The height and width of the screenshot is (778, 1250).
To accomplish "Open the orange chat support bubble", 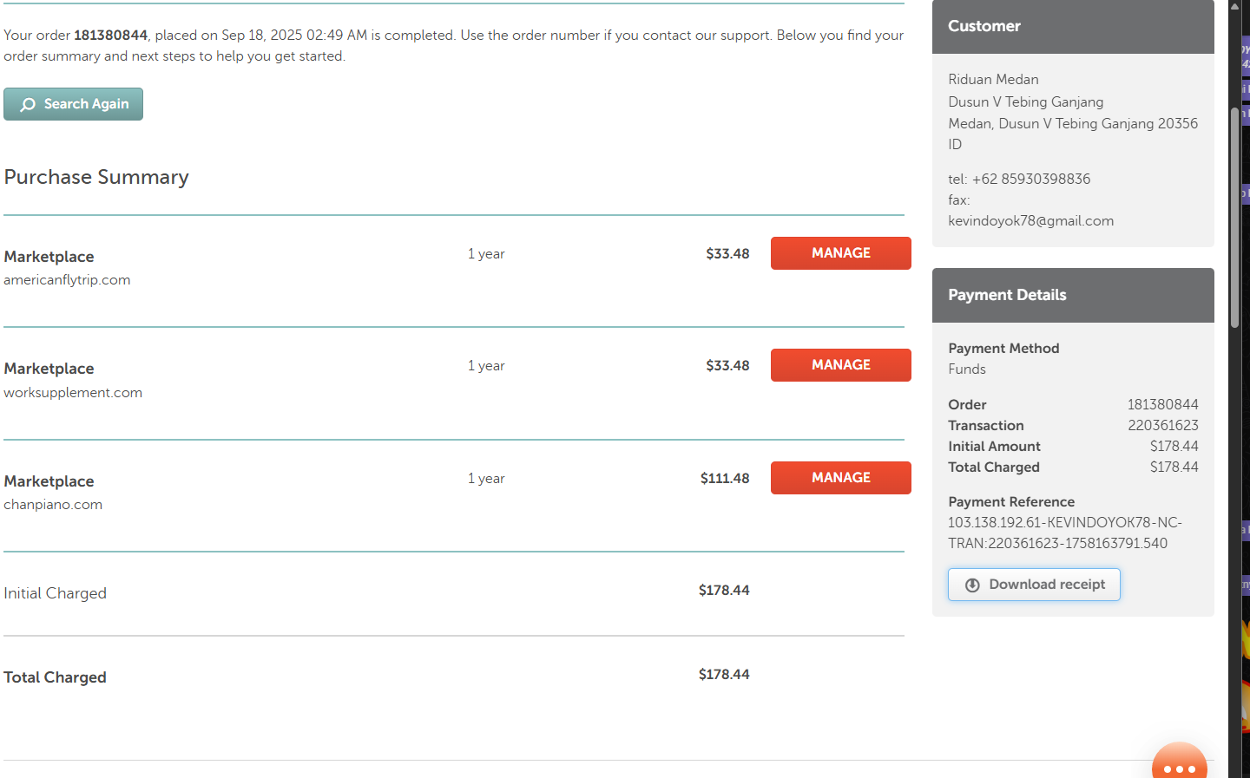I will (x=1179, y=763).
